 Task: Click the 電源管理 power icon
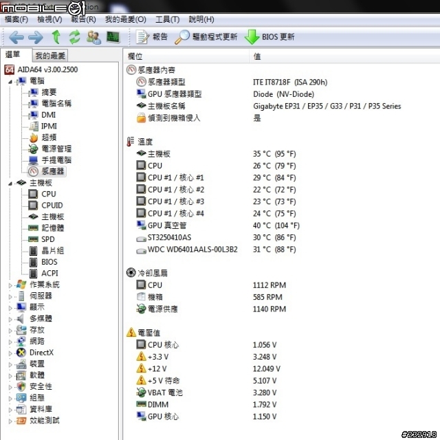33,148
